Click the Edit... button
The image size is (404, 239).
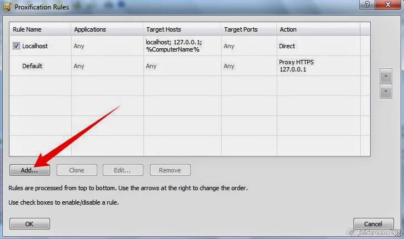[x=123, y=170]
